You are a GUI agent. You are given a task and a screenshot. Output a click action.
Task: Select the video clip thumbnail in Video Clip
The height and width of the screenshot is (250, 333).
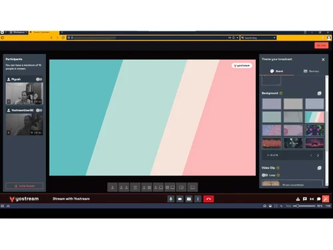270,183
